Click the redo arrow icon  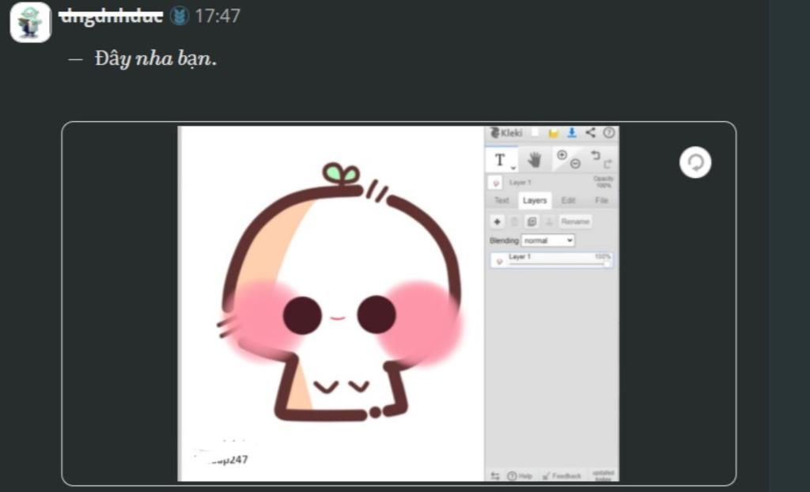(608, 165)
